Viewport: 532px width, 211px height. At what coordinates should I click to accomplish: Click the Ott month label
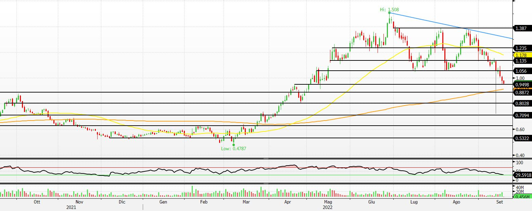(37, 202)
